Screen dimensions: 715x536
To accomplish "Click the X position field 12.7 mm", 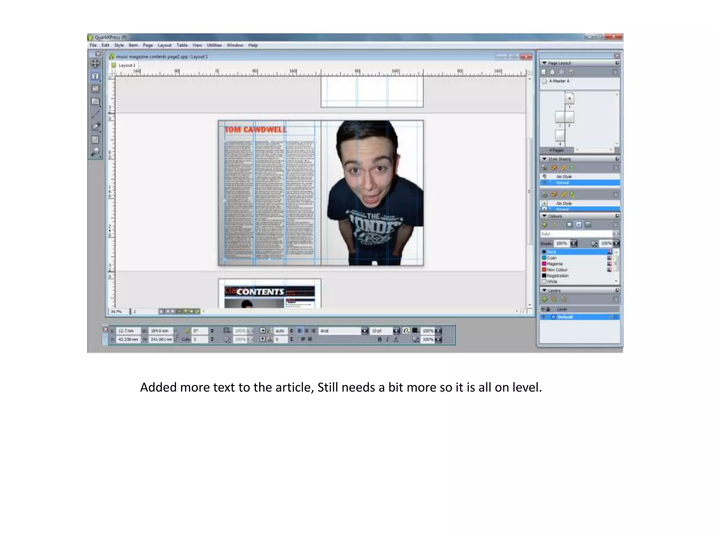I will [x=128, y=331].
